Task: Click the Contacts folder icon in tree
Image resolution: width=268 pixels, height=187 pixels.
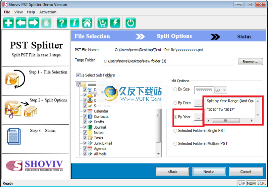Action: point(90,116)
